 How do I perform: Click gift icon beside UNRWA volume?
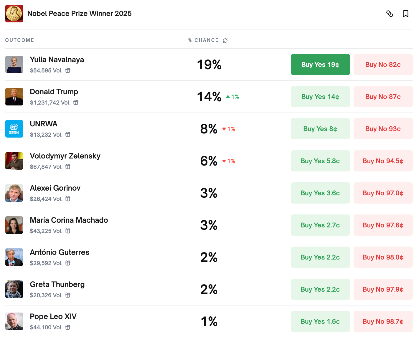[68, 135]
